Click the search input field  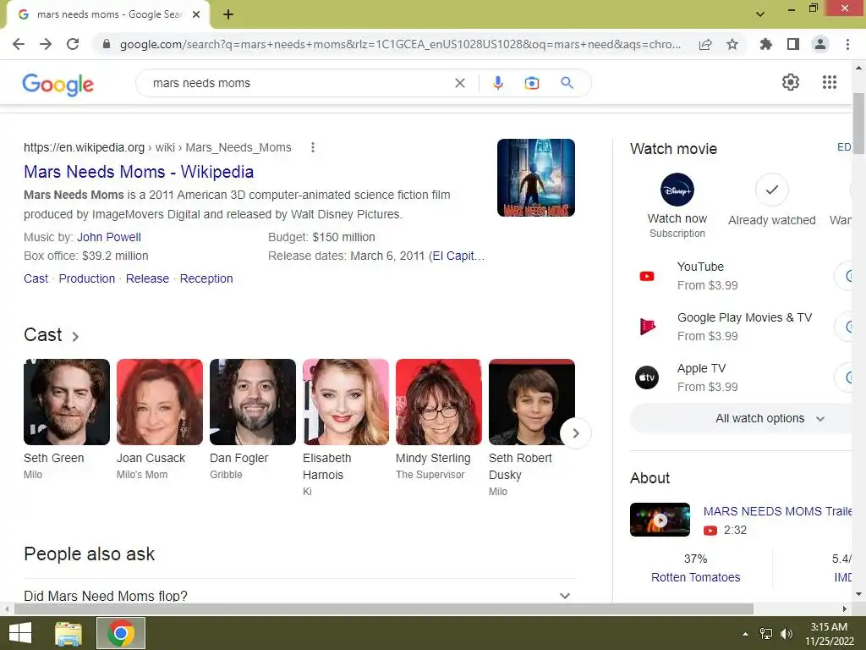[299, 83]
